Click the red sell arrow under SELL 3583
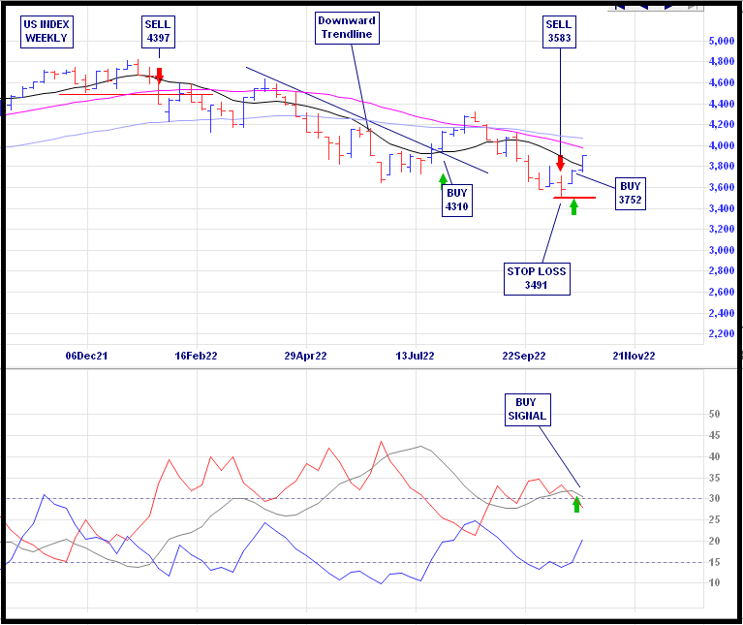This screenshot has width=743, height=625. click(561, 164)
